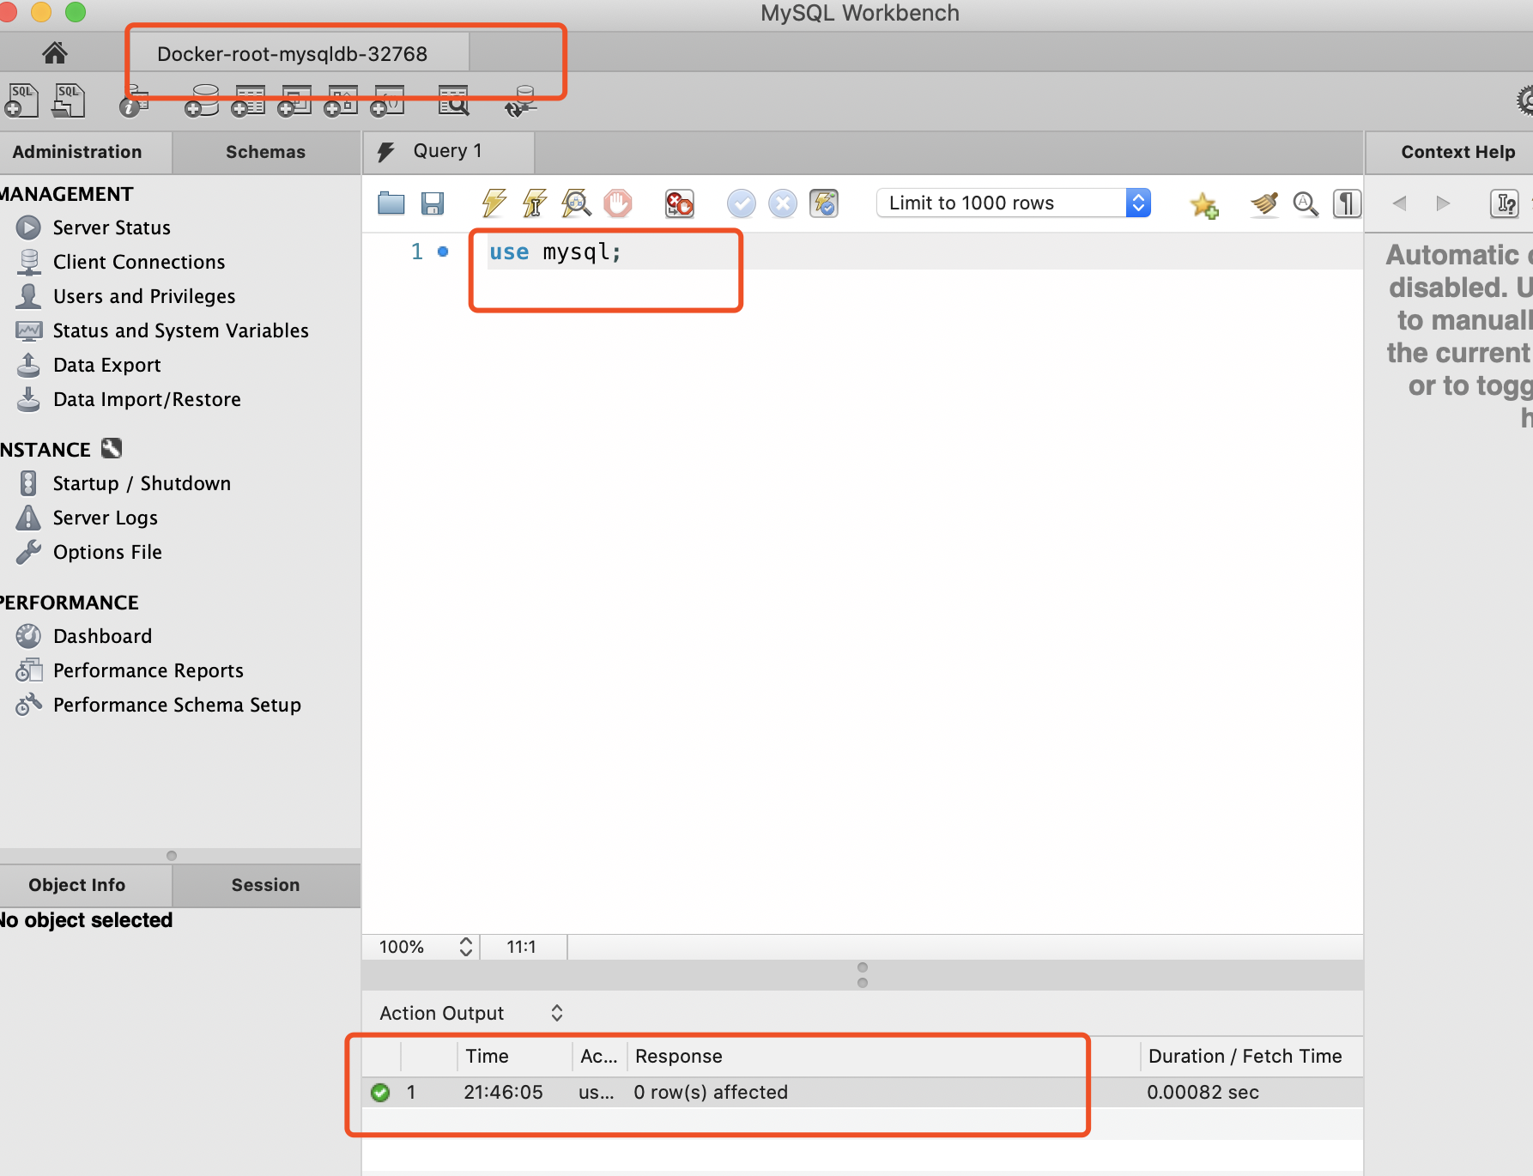Search table data icon in main toolbar
1533x1176 pixels.
[453, 100]
